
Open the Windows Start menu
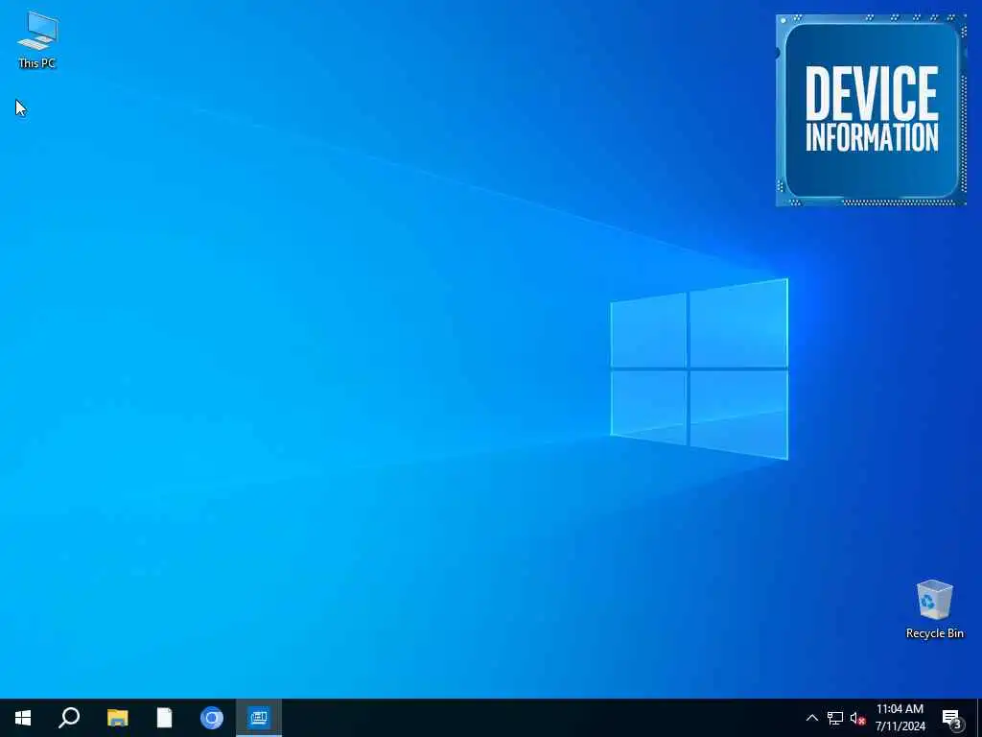click(x=23, y=718)
